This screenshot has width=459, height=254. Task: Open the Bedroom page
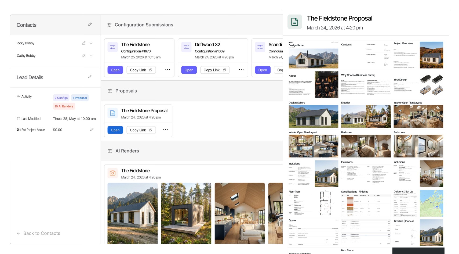pos(366,144)
